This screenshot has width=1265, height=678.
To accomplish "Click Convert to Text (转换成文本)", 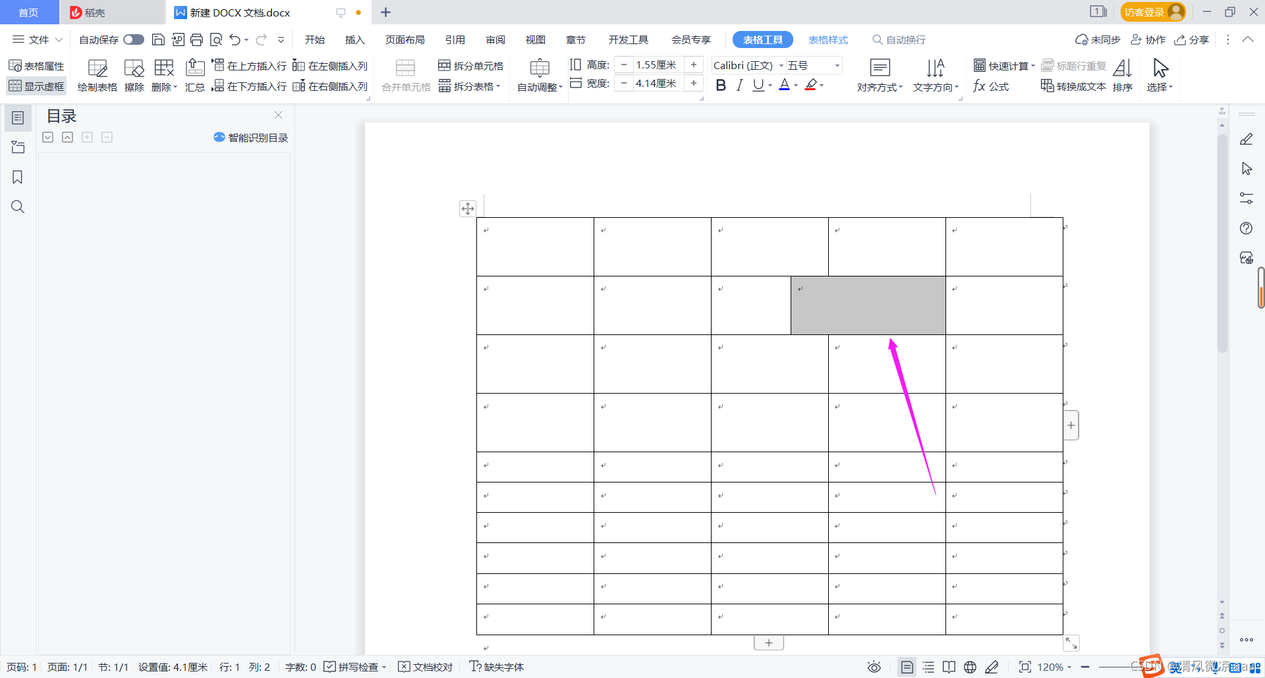I will 1073,86.
